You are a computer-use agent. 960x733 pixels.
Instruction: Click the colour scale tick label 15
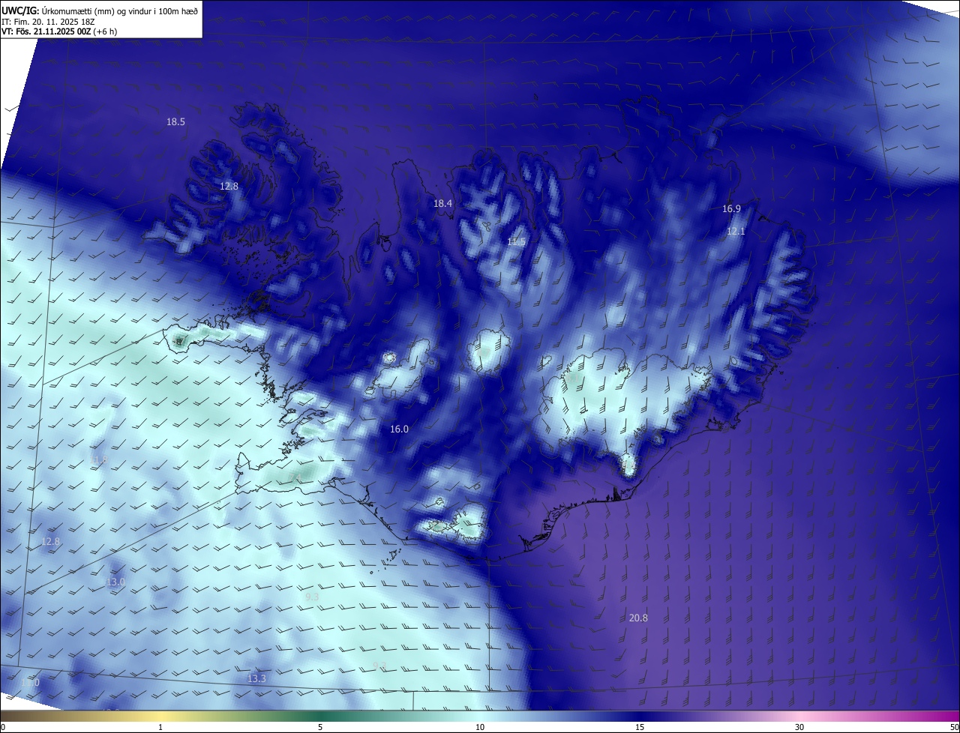640,727
